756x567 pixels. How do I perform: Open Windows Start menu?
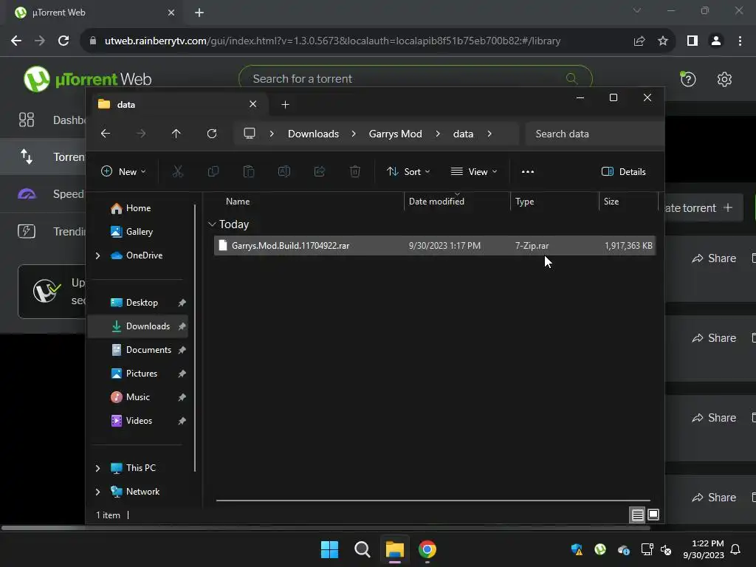pyautogui.click(x=330, y=549)
